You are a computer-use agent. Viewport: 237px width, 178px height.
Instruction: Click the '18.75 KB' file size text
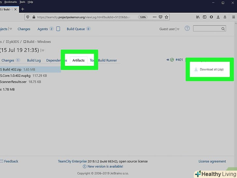[35, 82]
